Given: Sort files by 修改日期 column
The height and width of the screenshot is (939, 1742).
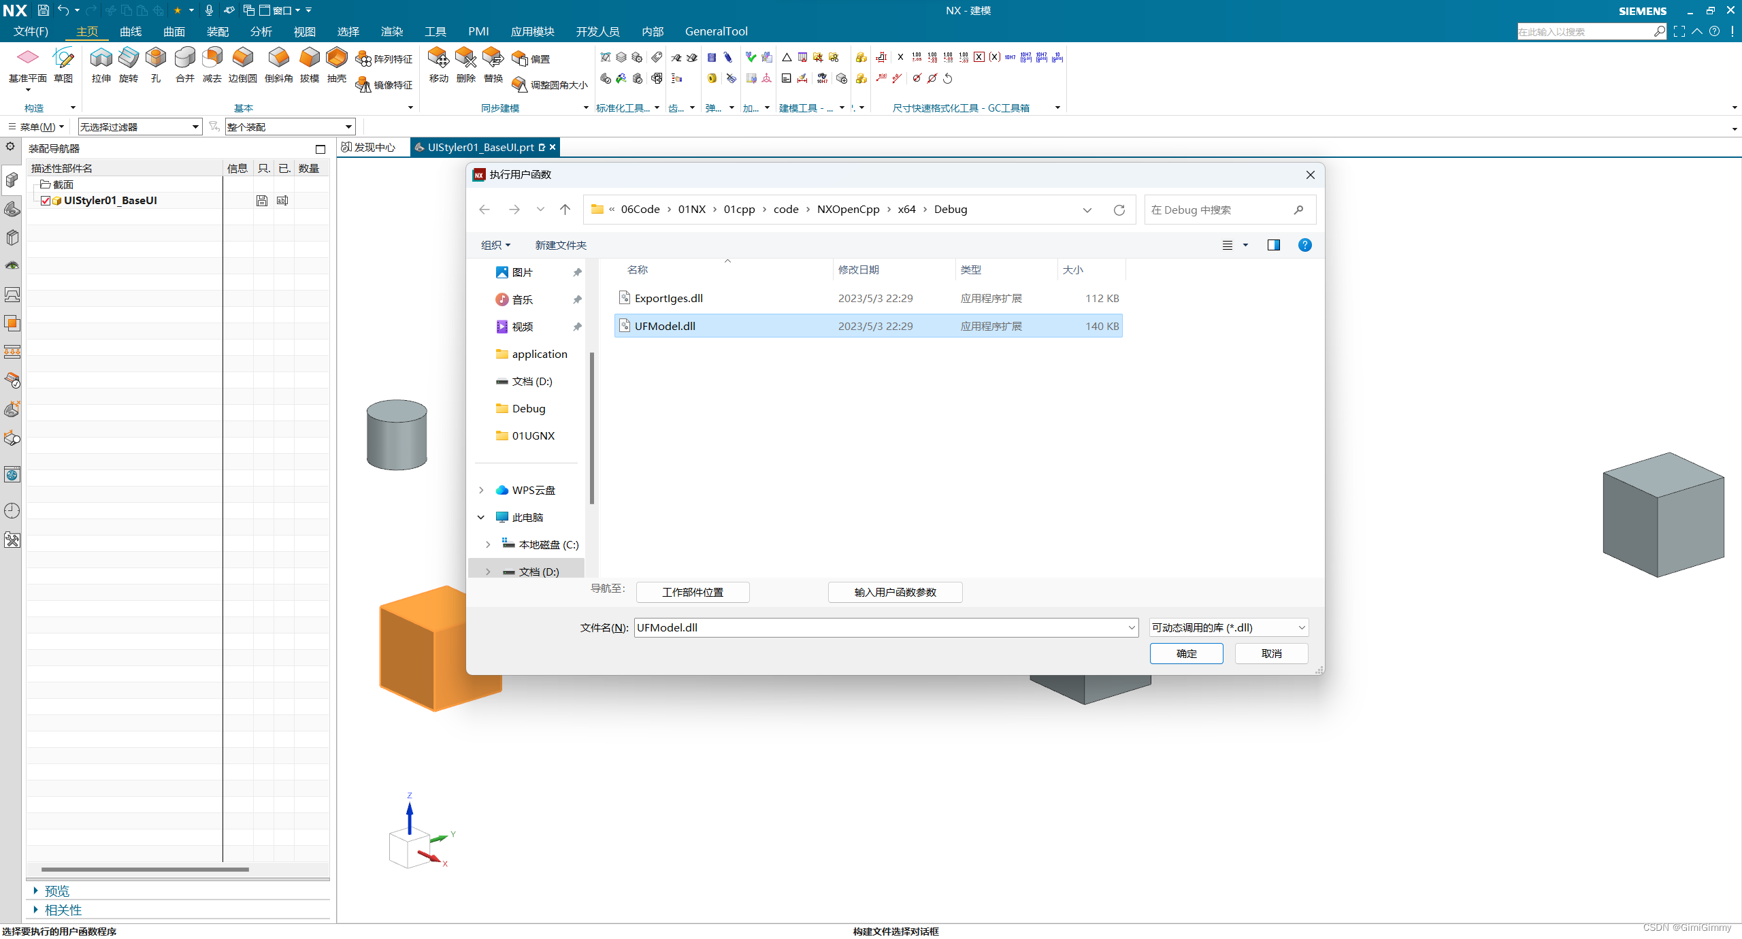Looking at the screenshot, I should pyautogui.click(x=859, y=269).
